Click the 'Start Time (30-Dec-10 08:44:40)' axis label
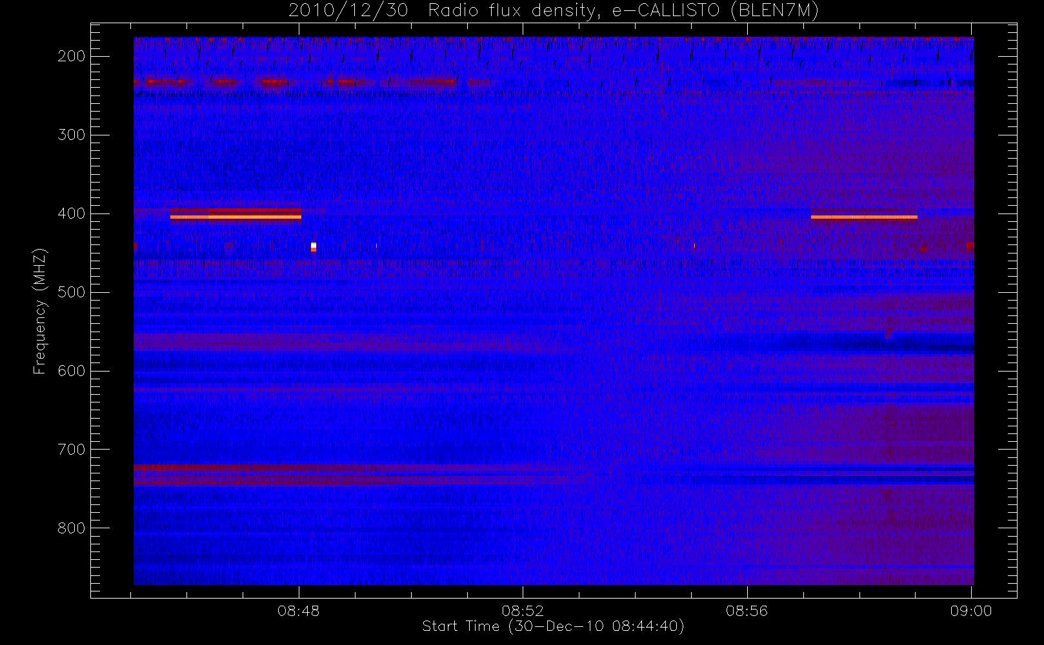Viewport: 1044px width, 645px height. [553, 626]
